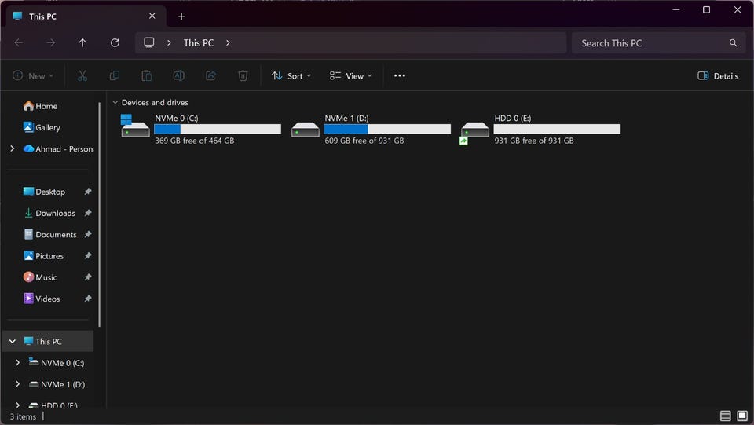This screenshot has height=425, width=754.
Task: Expand NVMe 1 (D:) in sidebar tree
Action: pos(18,384)
